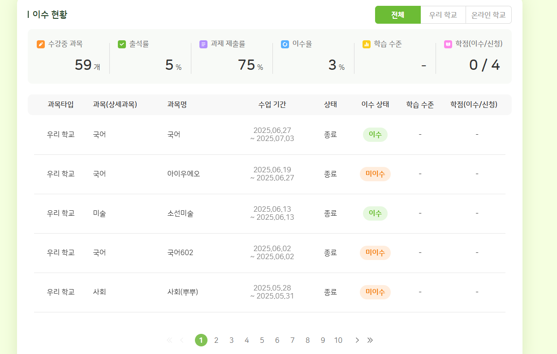This screenshot has height=354, width=557.
Task: Click the 수업 기간 column header
Action: coord(272,105)
